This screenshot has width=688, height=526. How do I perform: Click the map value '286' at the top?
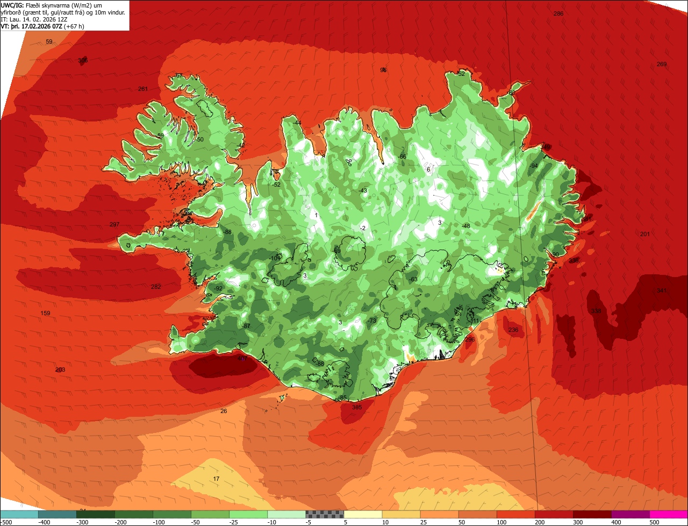pyautogui.click(x=558, y=13)
